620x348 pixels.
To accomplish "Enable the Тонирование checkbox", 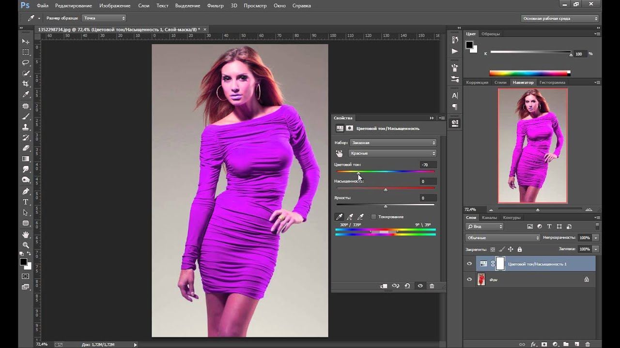I will (x=373, y=217).
